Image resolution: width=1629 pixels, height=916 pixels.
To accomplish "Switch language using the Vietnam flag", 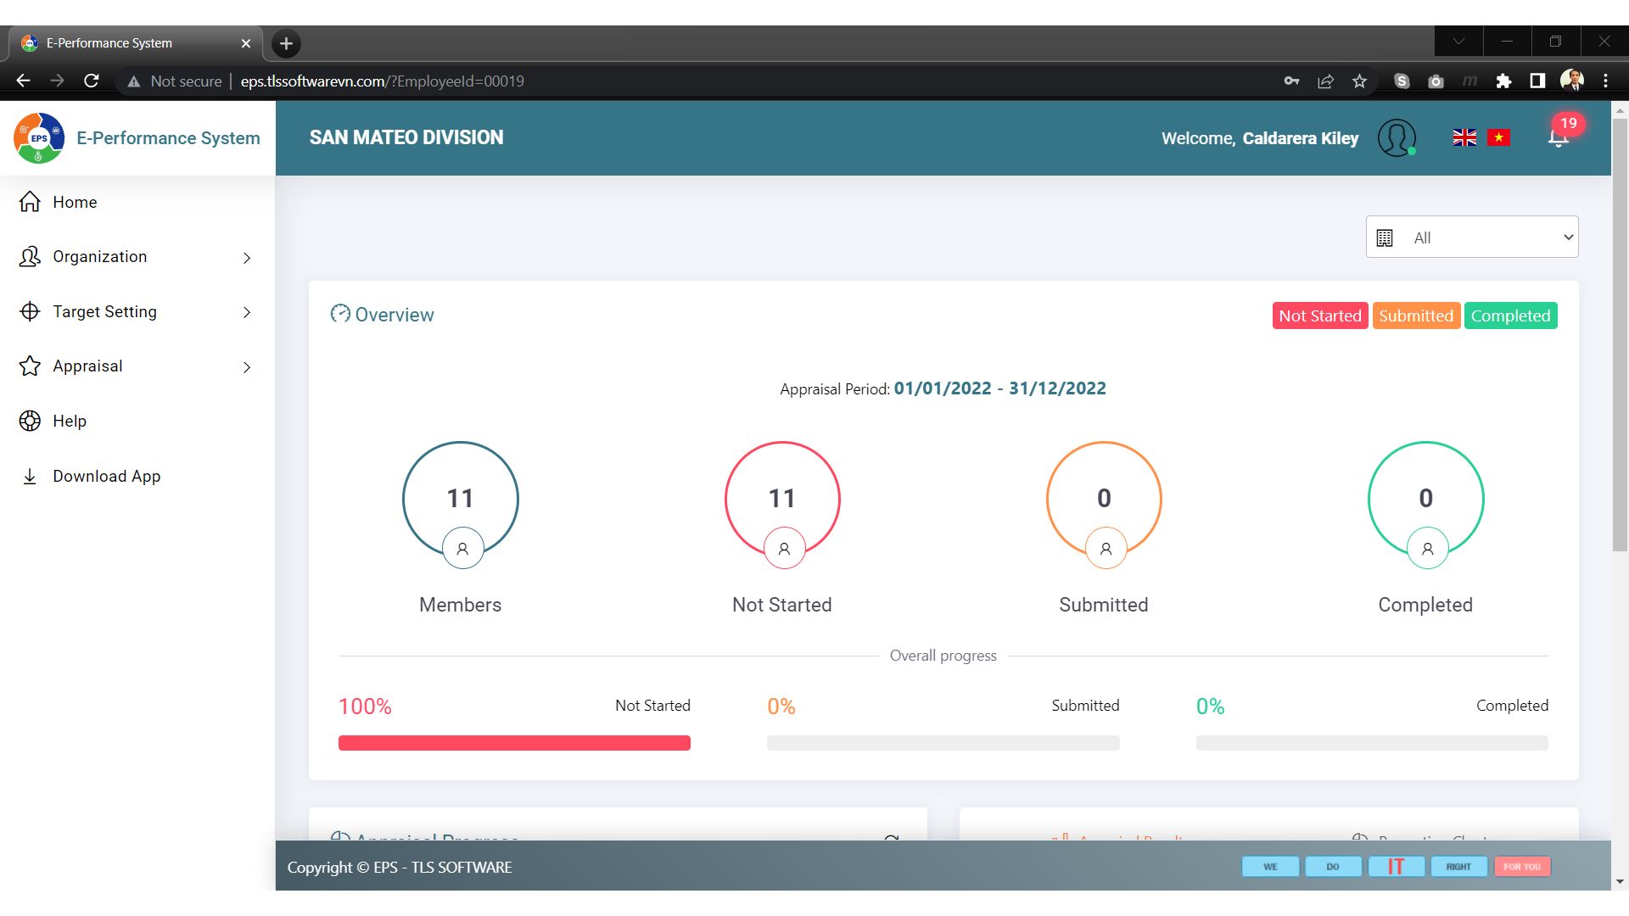I will tap(1498, 137).
